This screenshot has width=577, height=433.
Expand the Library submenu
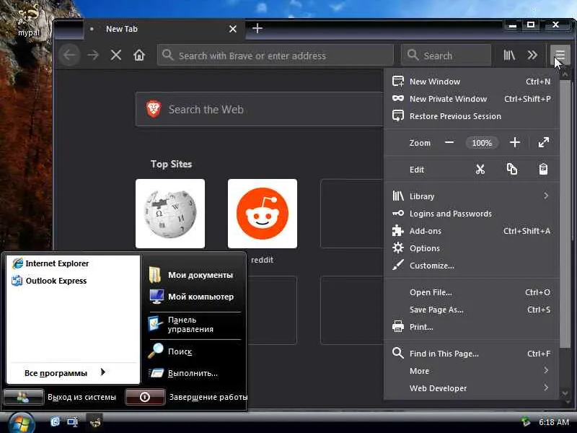[x=472, y=196]
